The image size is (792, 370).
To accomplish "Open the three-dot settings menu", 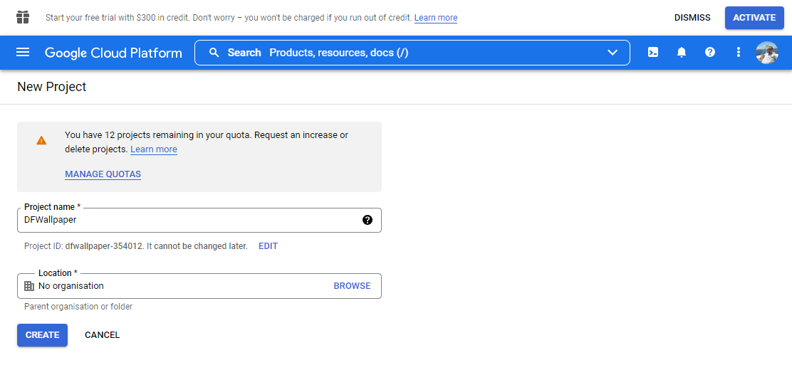I will click(739, 52).
